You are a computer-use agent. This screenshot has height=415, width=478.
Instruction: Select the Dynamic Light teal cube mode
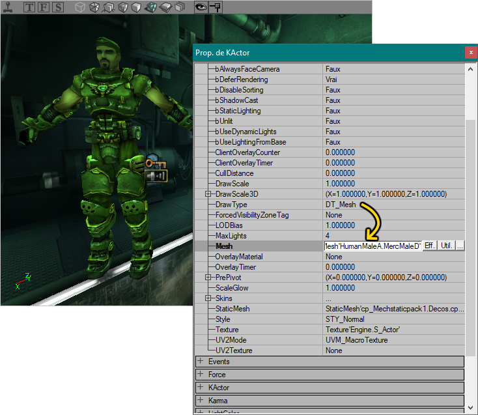(x=150, y=7)
